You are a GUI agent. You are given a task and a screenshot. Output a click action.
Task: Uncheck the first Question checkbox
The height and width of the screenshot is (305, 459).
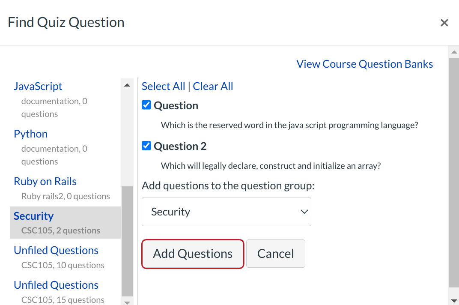click(x=146, y=105)
